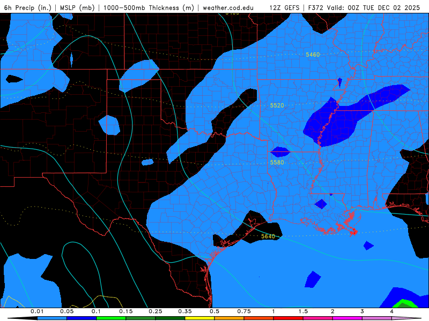This screenshot has height=321, width=429.
Task: Click the '12Z GEFS' model run text
Action: [x=285, y=7]
